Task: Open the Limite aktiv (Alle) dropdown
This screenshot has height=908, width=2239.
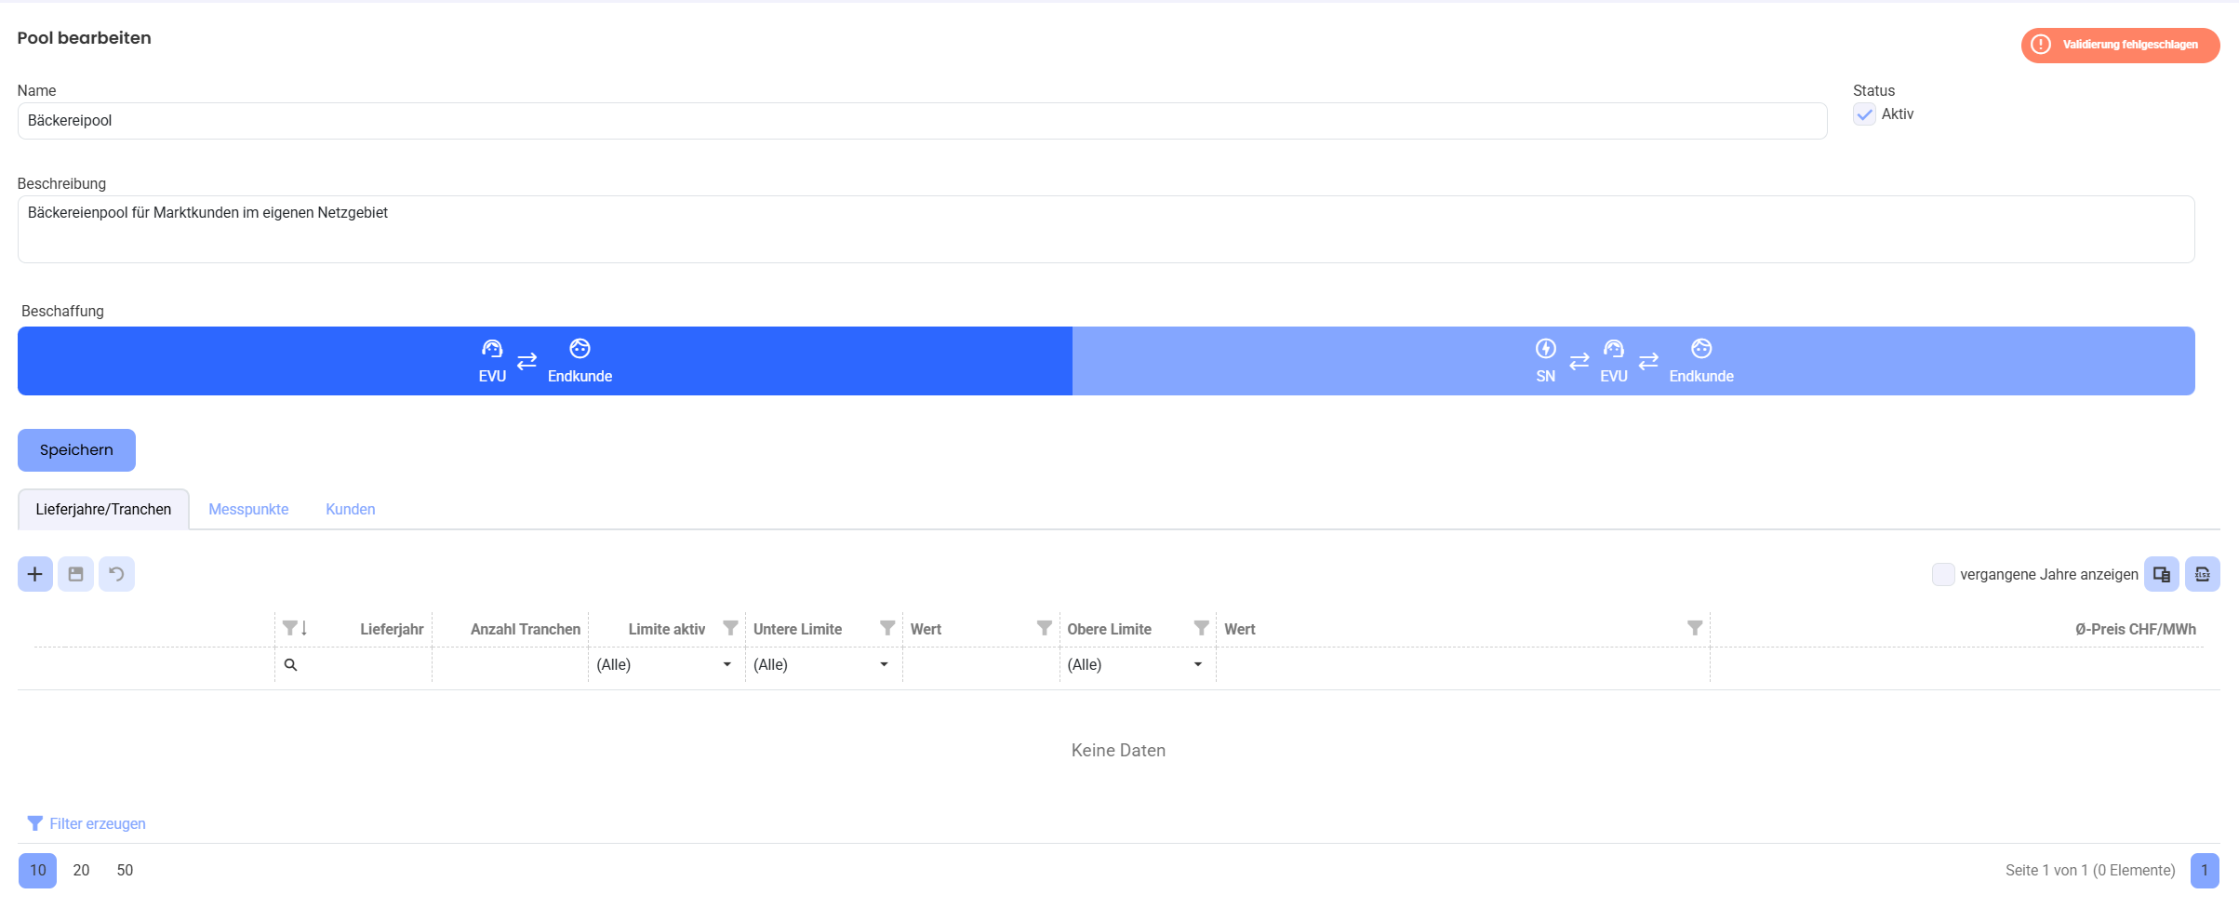Action: coord(666,664)
